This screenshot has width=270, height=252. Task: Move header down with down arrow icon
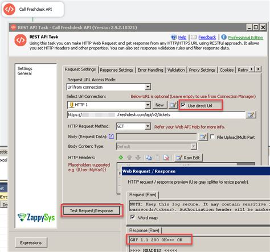coord(138,158)
